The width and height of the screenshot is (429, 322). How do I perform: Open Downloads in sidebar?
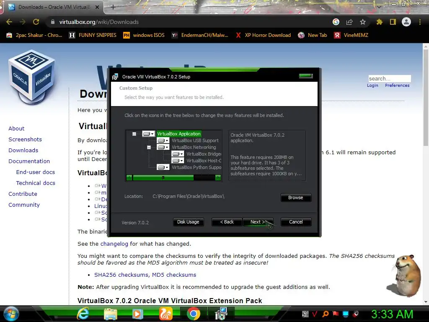pos(23,151)
